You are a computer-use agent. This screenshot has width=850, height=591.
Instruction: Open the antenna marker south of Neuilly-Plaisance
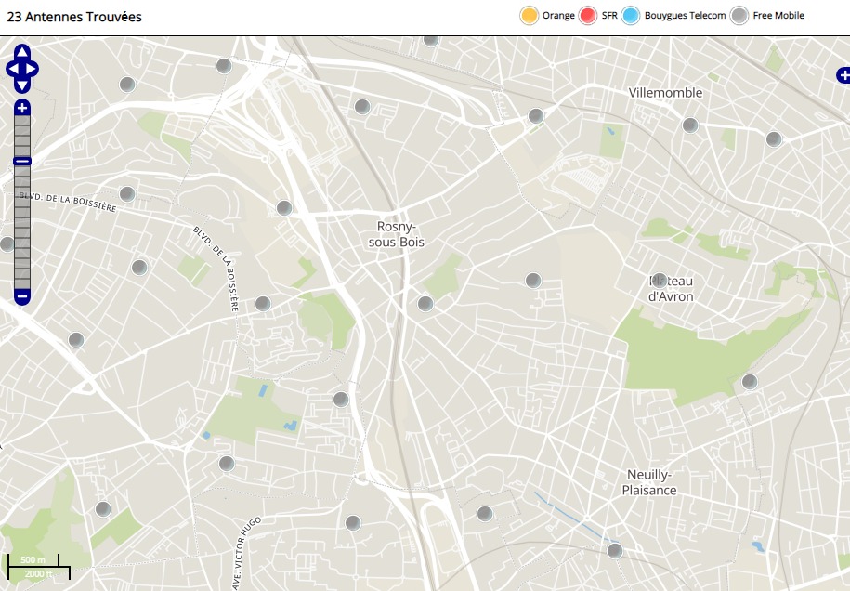pyautogui.click(x=614, y=551)
